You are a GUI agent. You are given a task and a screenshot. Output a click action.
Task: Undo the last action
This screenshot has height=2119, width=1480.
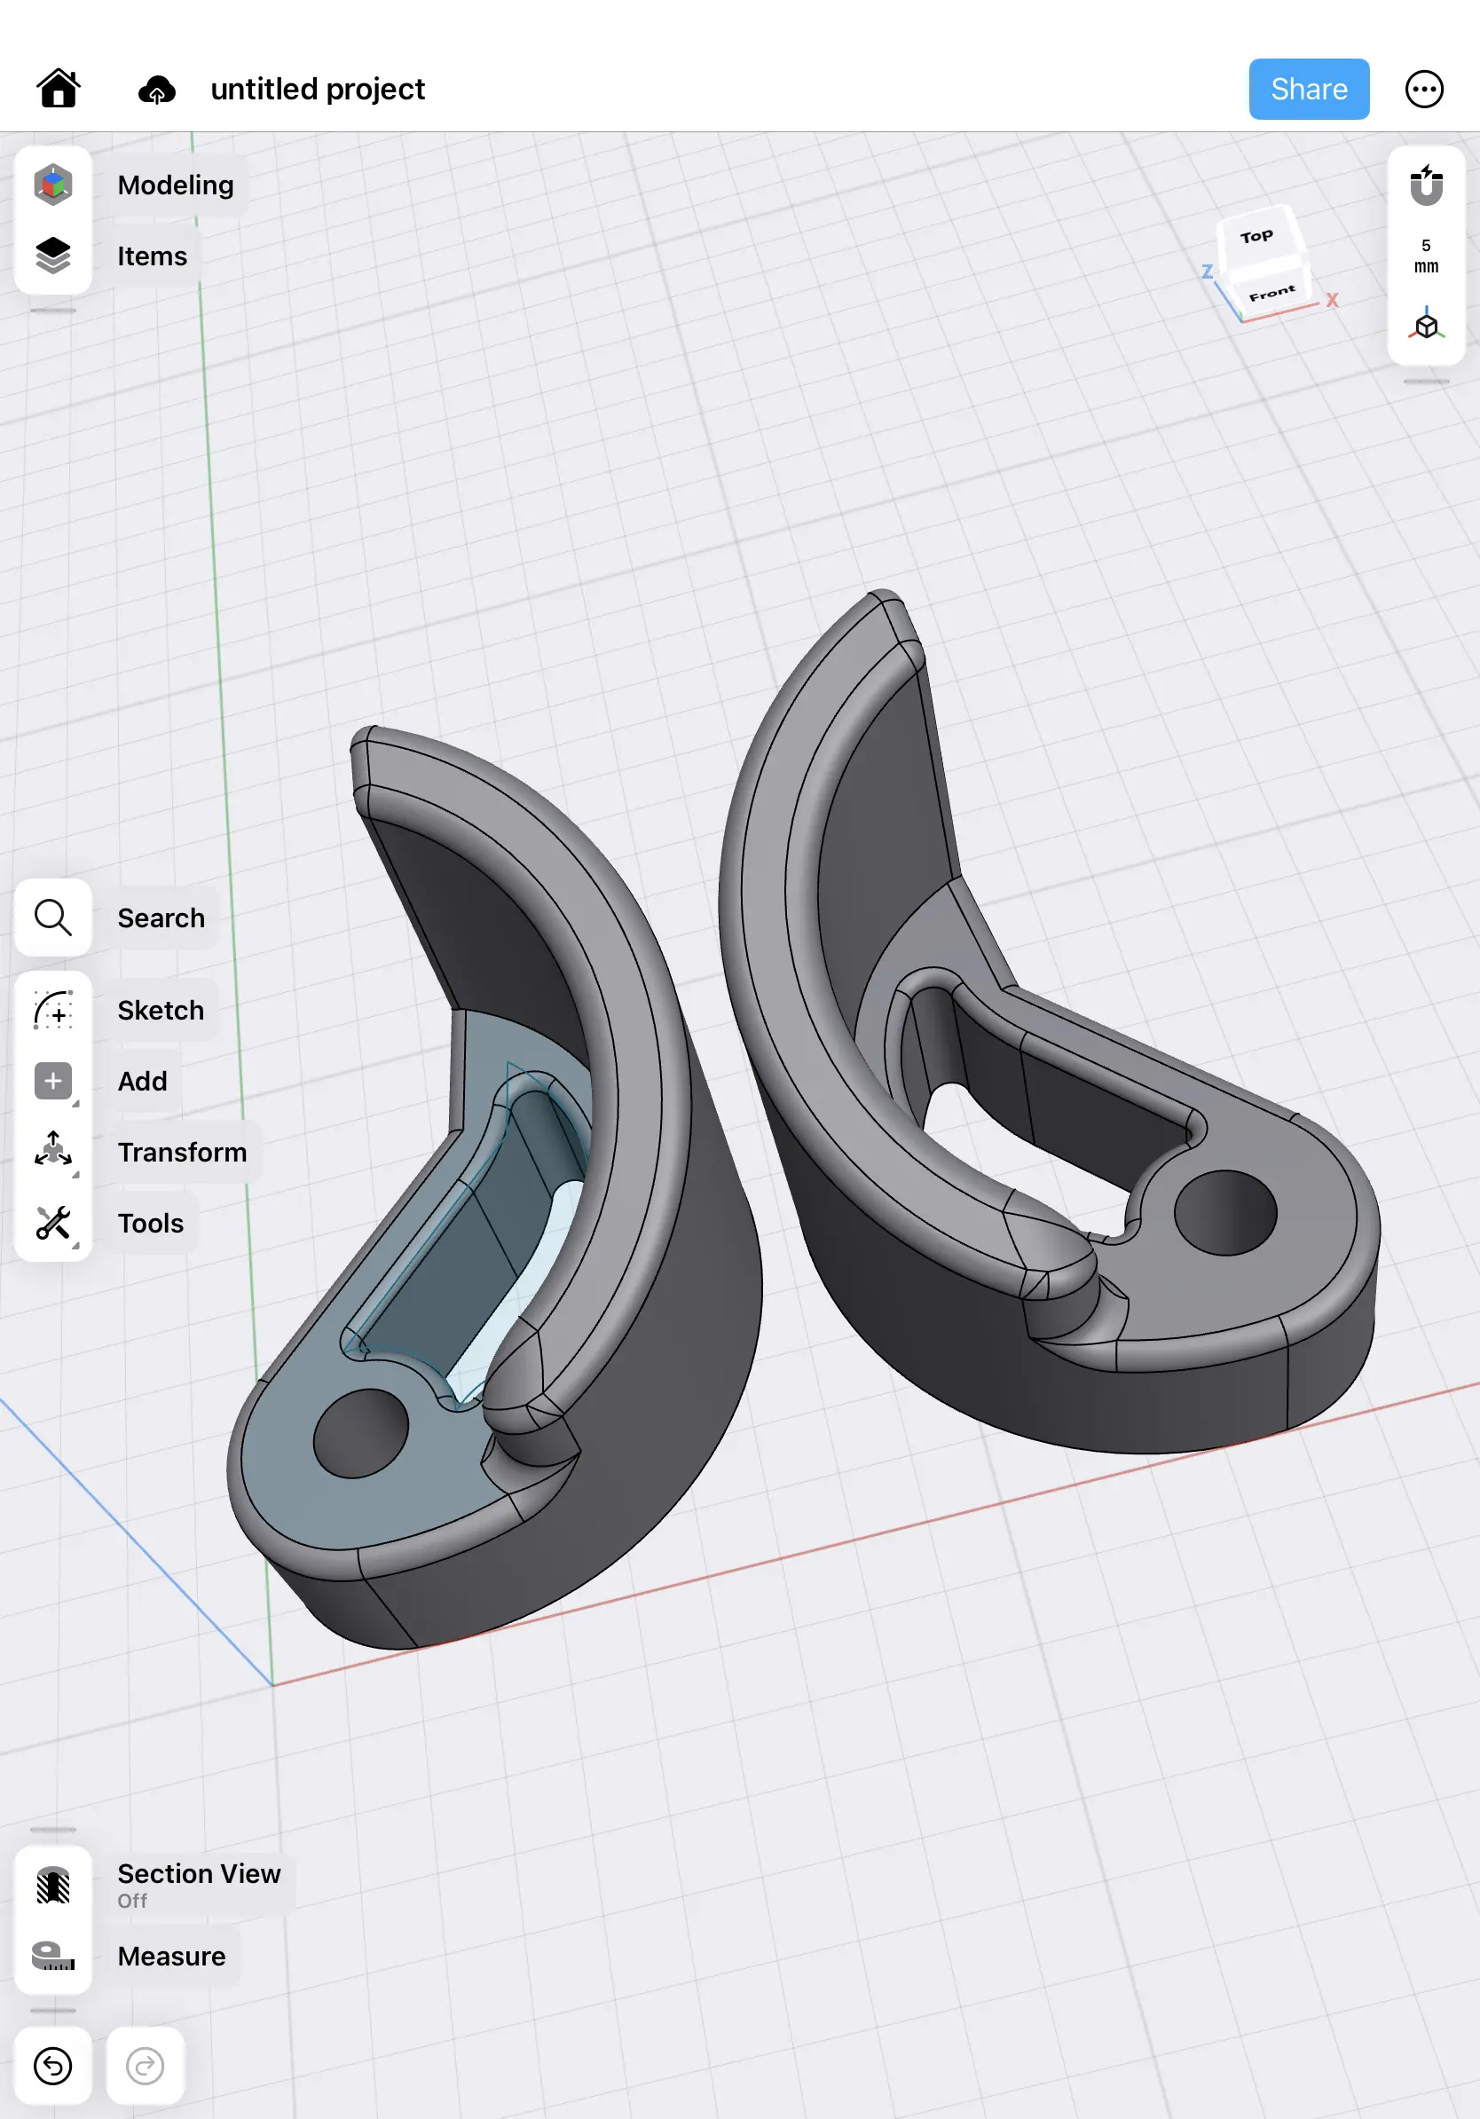[x=53, y=2068]
